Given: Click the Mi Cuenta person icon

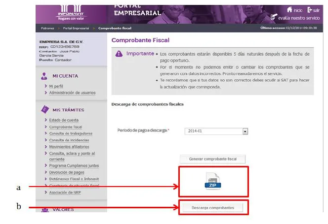Looking at the screenshot, I should tap(44, 76).
